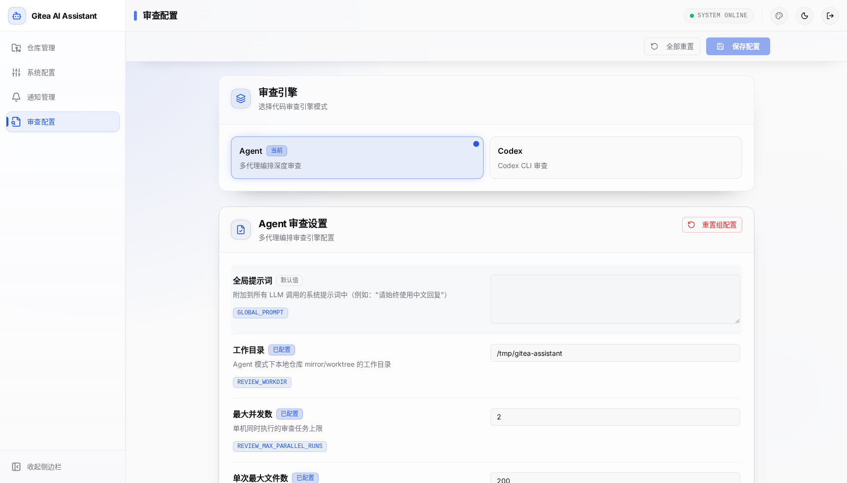Click the 审查配置 file search icon
847x483 pixels.
pos(16,122)
